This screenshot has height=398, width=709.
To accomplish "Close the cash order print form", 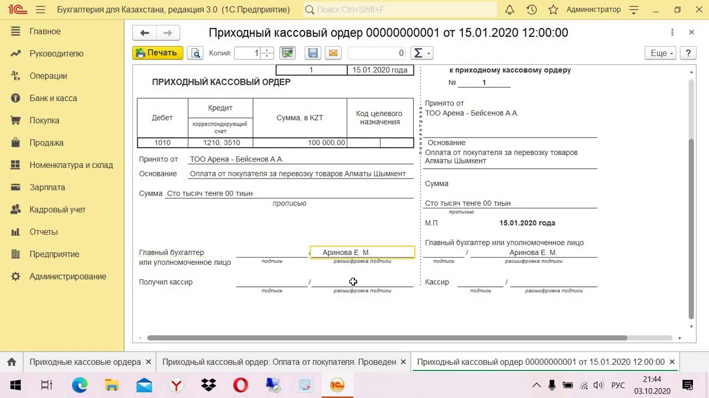I will [691, 33].
